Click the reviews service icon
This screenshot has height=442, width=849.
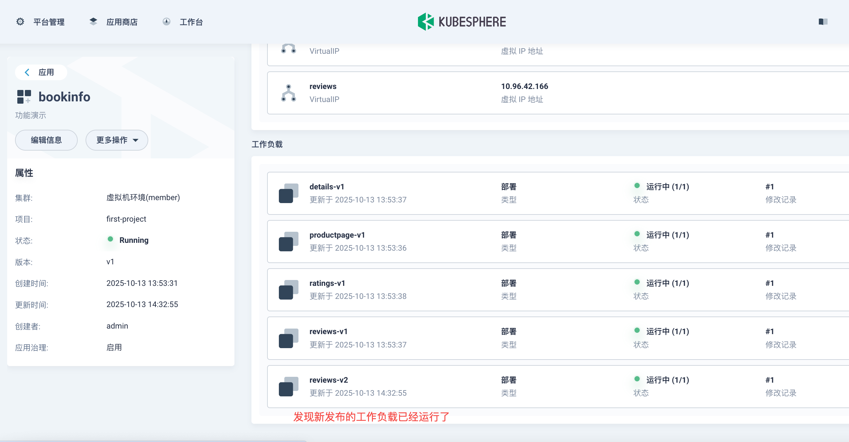[288, 93]
